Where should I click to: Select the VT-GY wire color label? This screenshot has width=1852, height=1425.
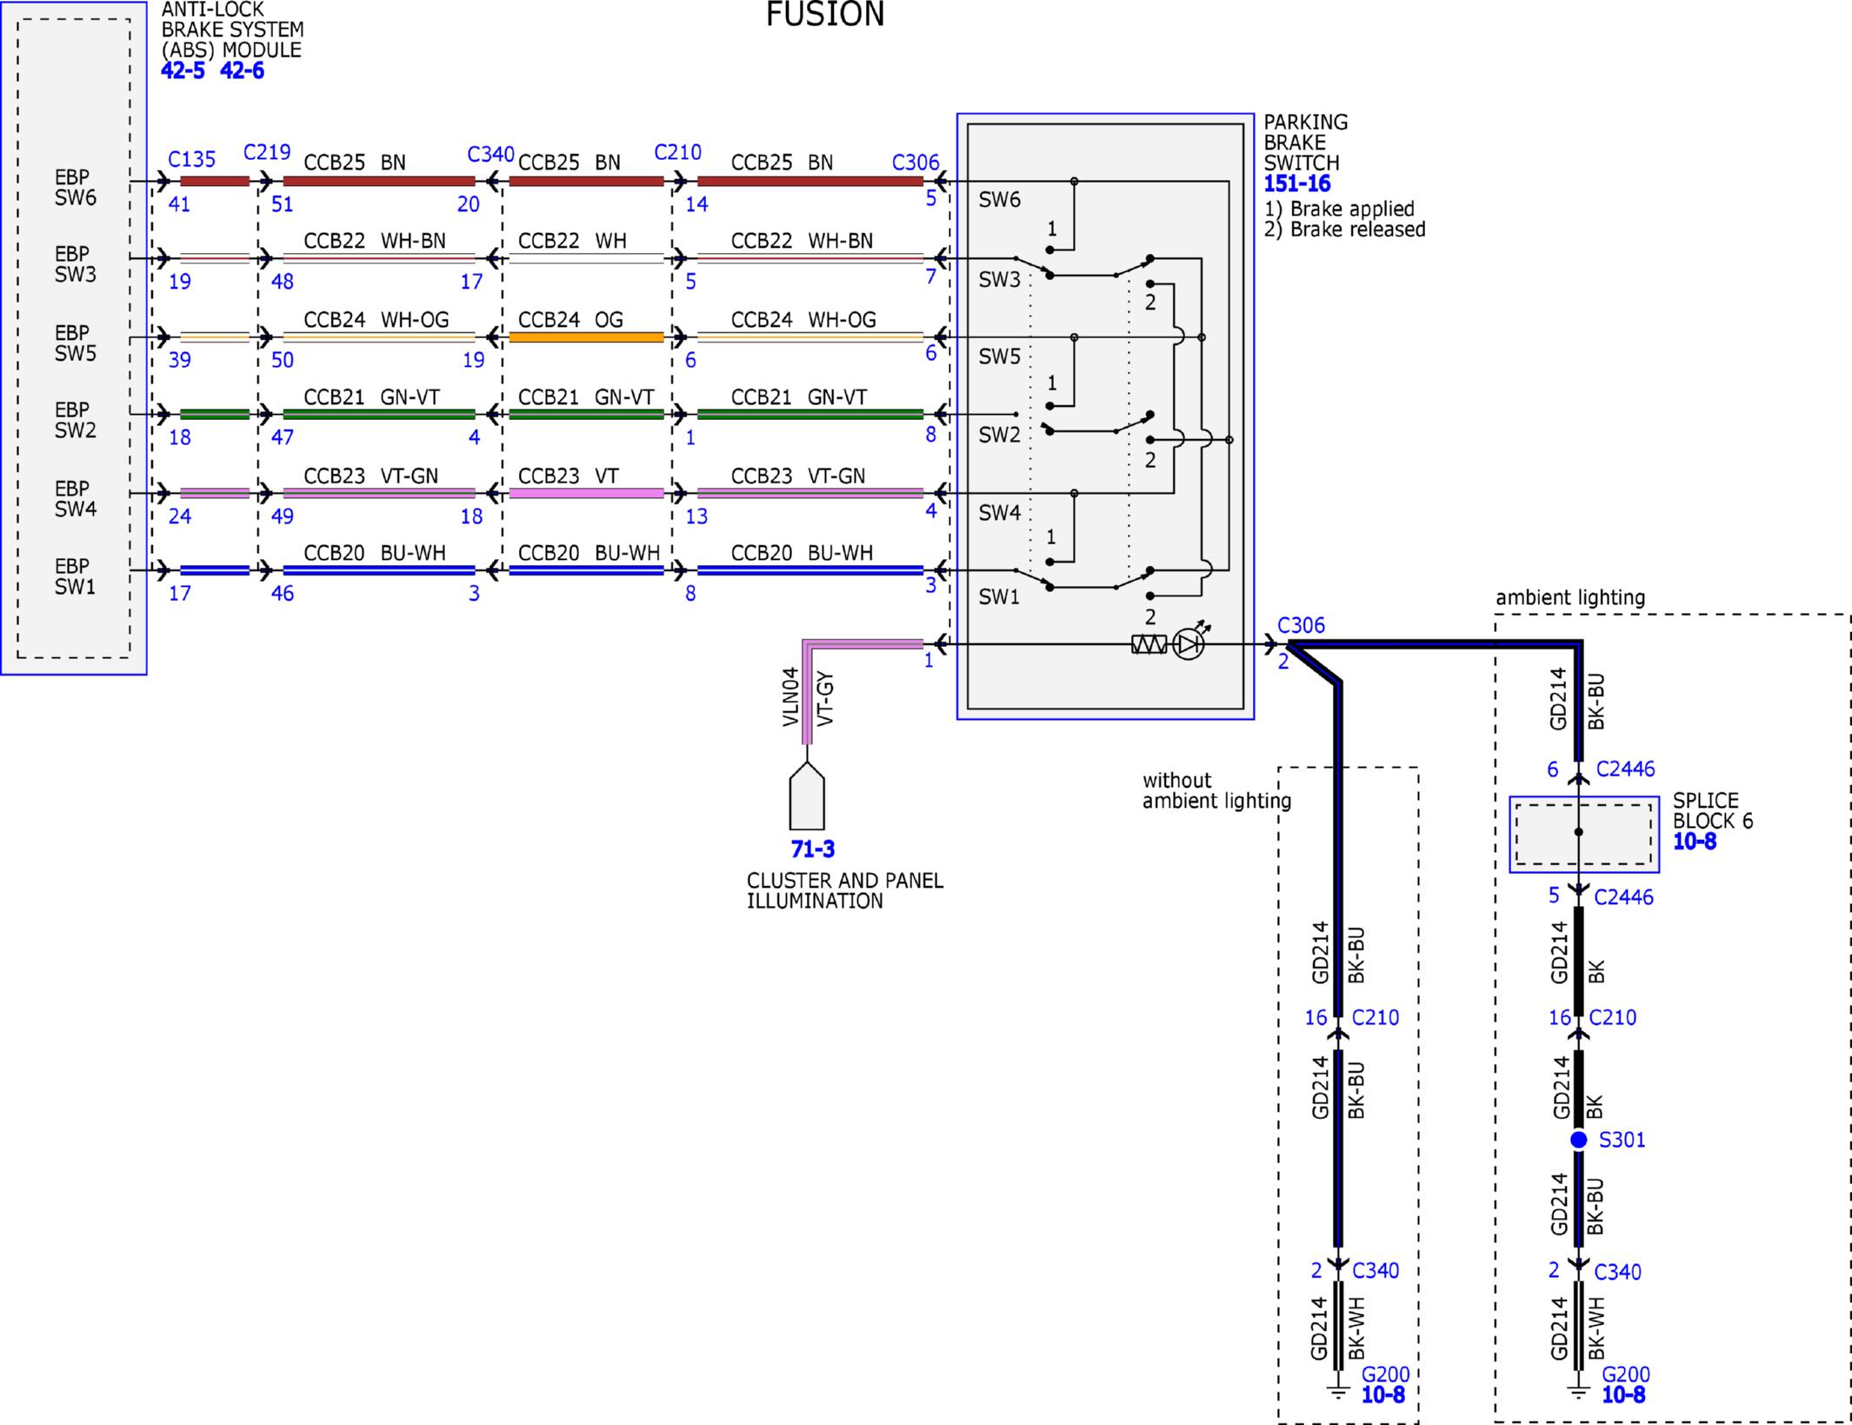pos(825,699)
